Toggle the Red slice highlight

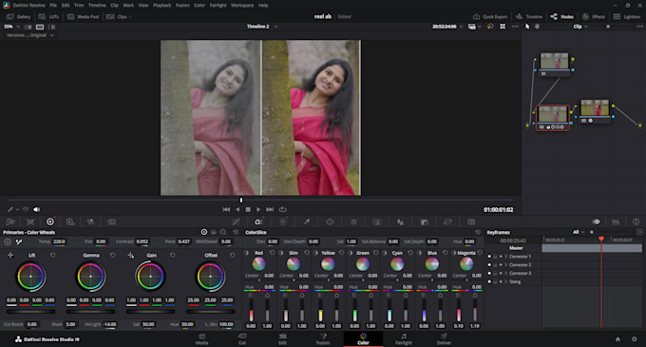coord(247,253)
